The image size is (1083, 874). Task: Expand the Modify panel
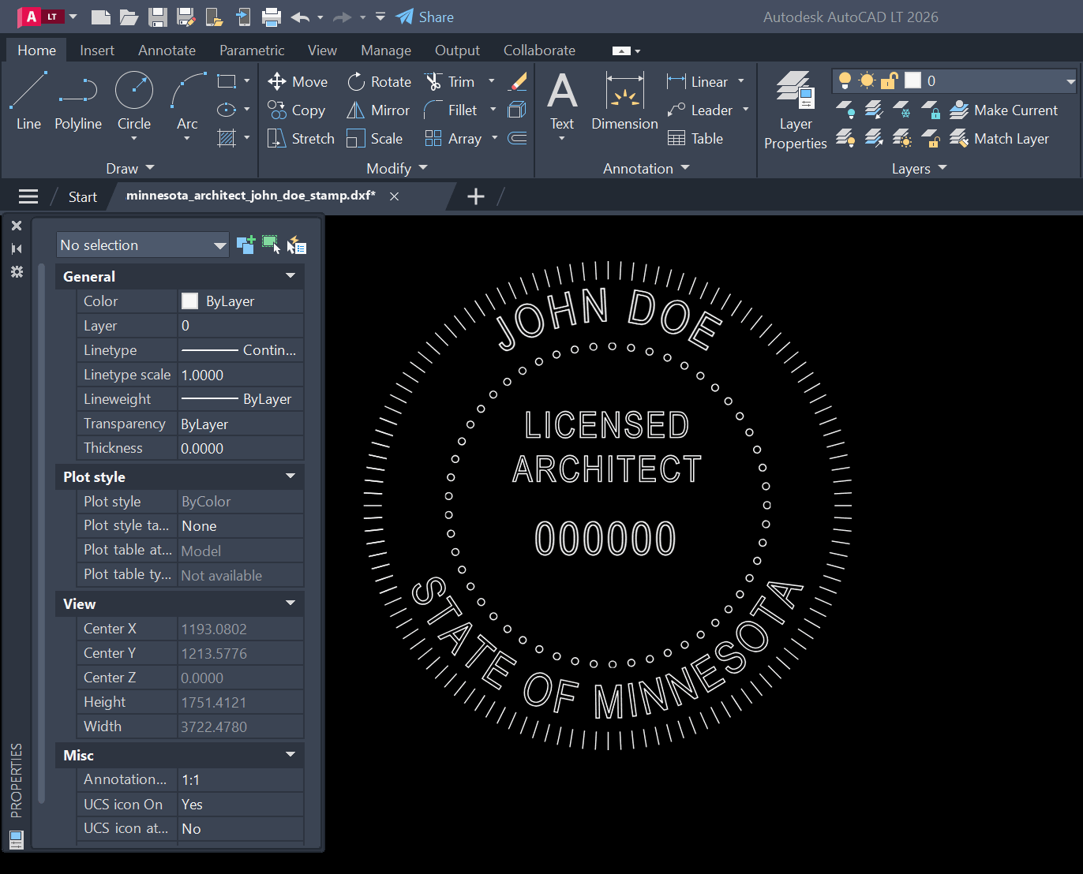397,168
